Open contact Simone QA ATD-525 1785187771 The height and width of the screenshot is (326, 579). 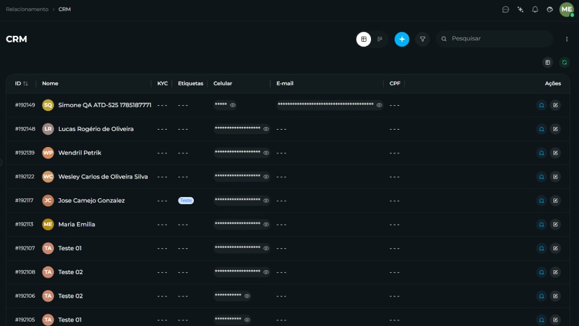point(105,105)
